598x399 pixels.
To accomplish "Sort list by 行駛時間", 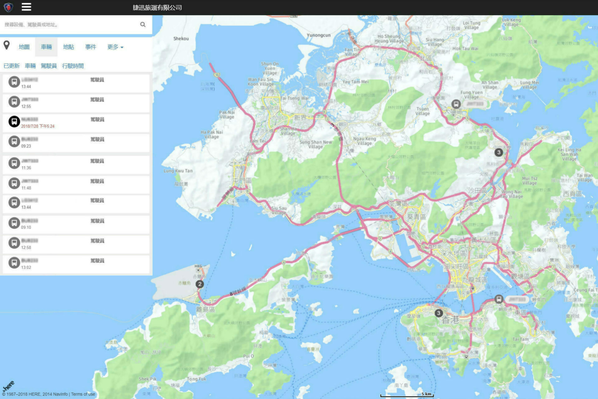I will (x=73, y=66).
